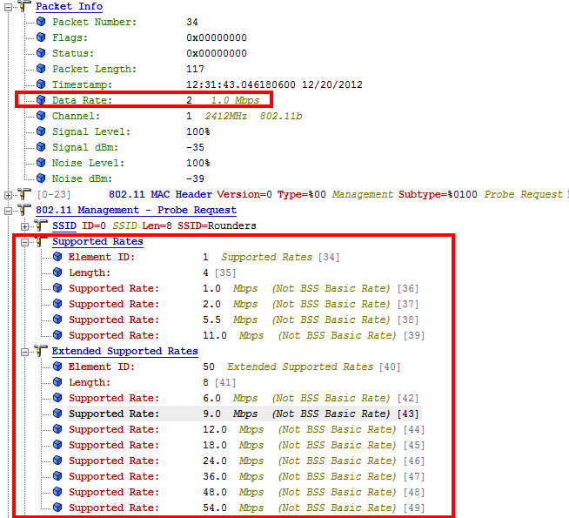This screenshot has width=569, height=518.
Task: Select the SSID heading link
Action: [x=64, y=225]
